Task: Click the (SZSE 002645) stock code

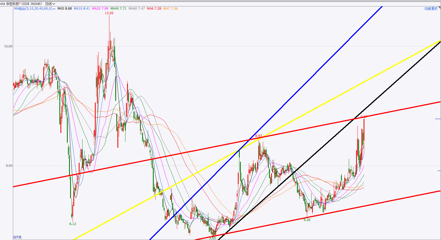Action: point(31,4)
